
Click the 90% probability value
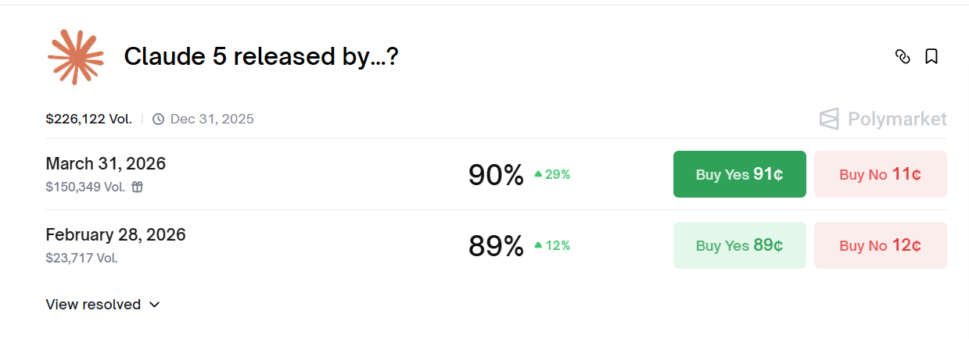[496, 175]
